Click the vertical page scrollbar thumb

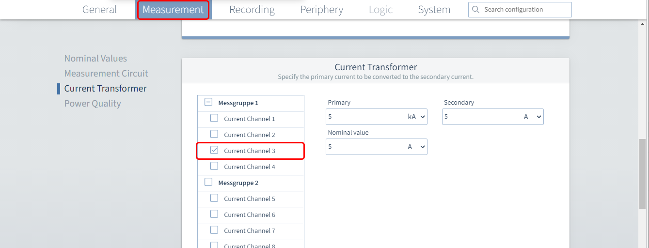(x=643, y=174)
